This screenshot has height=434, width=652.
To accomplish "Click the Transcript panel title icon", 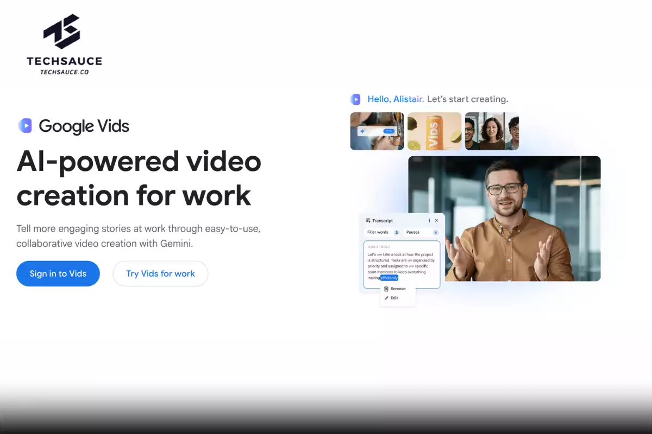I will pyautogui.click(x=368, y=221).
